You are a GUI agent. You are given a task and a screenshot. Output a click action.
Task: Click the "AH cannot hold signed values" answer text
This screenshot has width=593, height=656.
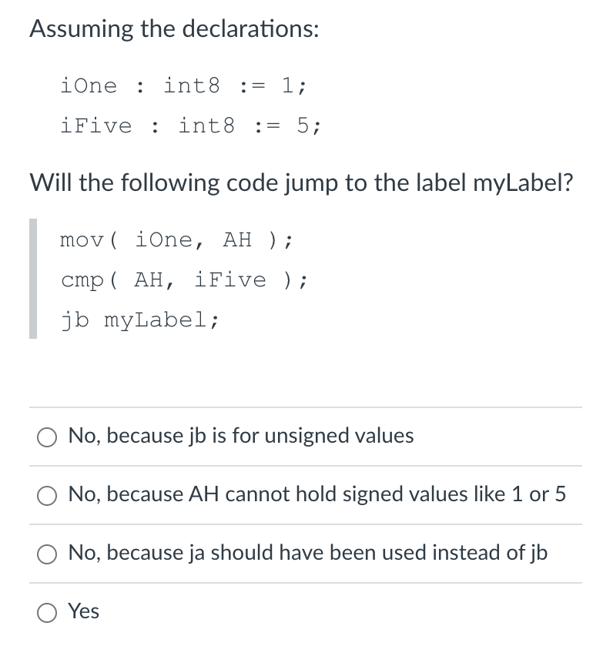[x=317, y=494]
